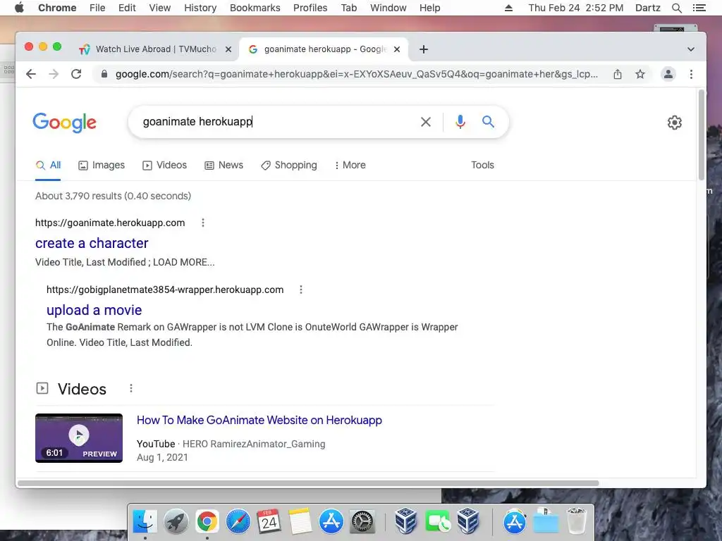This screenshot has height=541, width=722.
Task: Close the goanimate herokuapp tab
Action: click(x=397, y=49)
